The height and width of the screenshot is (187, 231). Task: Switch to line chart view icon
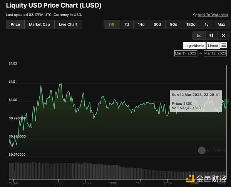(199, 36)
